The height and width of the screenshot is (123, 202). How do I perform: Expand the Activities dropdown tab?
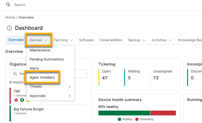pos(162,40)
